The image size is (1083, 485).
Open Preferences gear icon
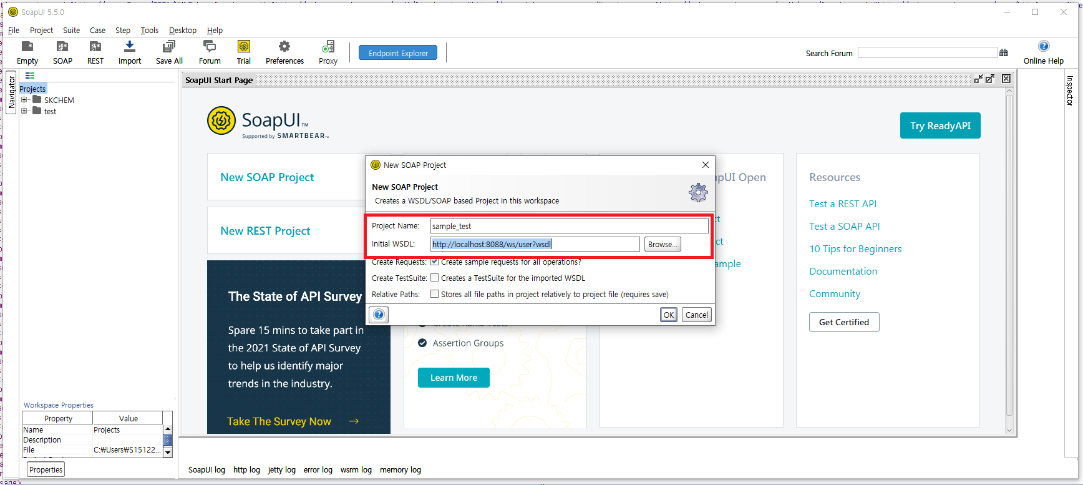[284, 46]
